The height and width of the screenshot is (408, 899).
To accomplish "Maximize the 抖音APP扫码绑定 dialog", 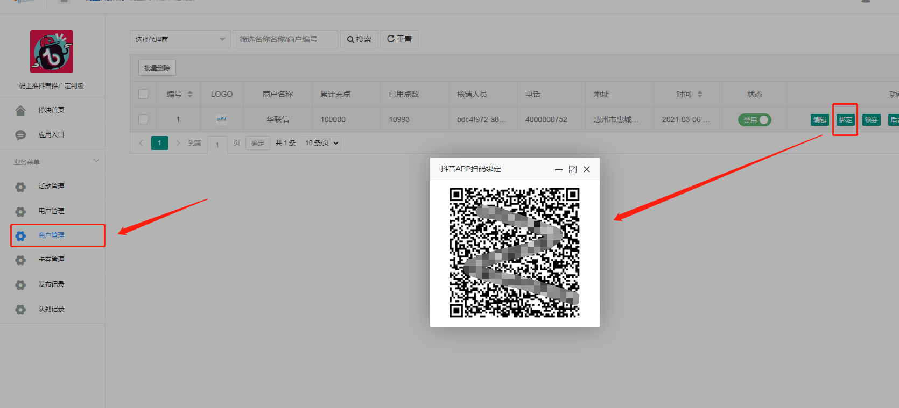I will tap(573, 169).
